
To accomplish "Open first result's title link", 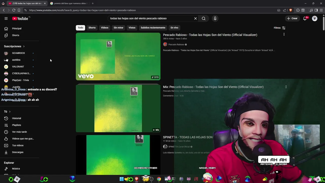I will [x=210, y=35].
